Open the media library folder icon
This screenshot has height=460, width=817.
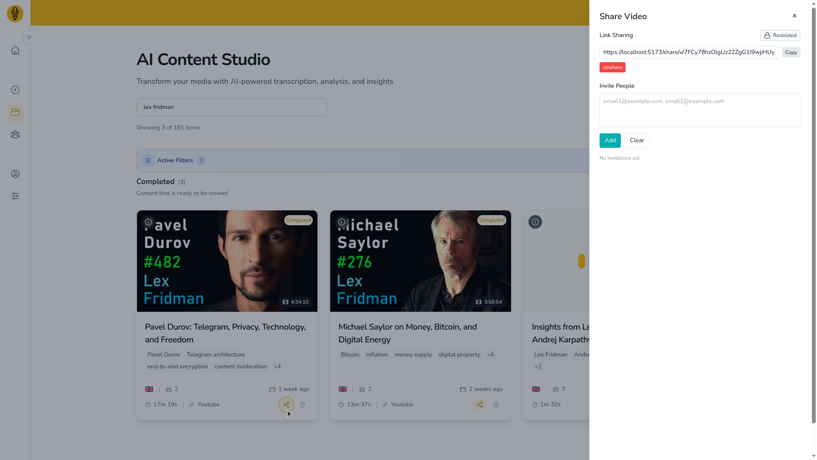click(15, 112)
